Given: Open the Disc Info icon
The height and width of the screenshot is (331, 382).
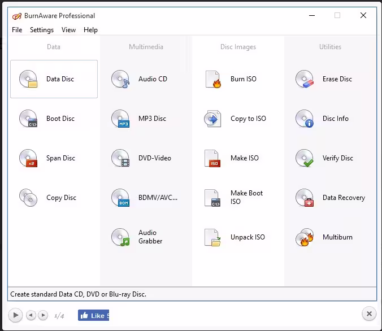Looking at the screenshot, I should [x=305, y=119].
